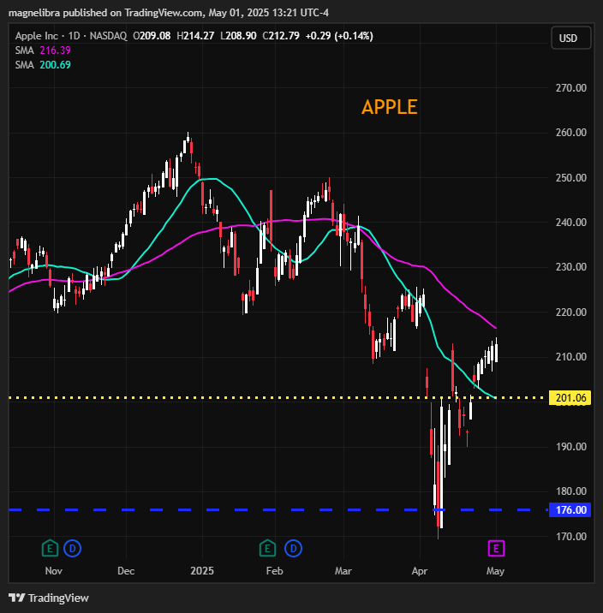Click the 210.00 price axis label

(x=571, y=356)
